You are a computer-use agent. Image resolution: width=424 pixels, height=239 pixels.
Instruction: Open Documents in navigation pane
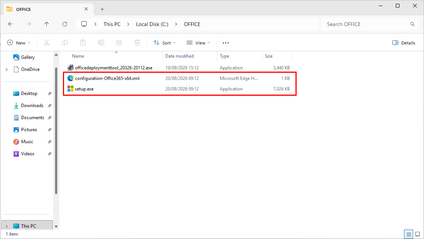pyautogui.click(x=32, y=118)
